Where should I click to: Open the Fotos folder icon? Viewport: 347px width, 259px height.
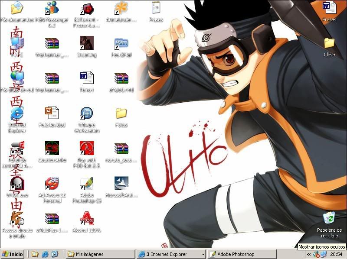(121, 113)
